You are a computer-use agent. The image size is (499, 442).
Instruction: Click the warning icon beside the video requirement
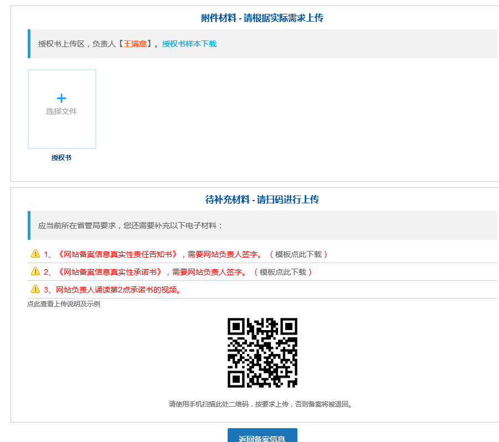[x=35, y=289]
